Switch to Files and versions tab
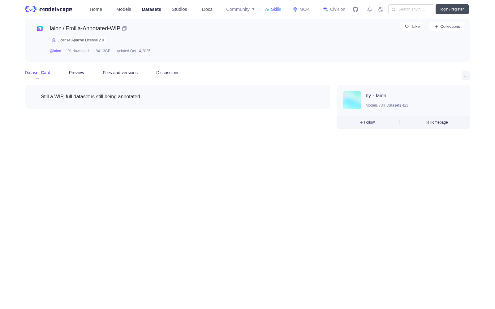The width and height of the screenshot is (495, 309). click(120, 73)
